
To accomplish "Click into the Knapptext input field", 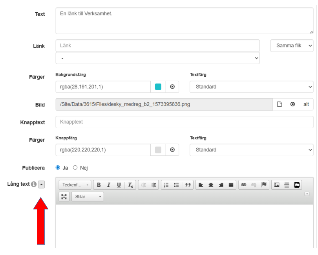I will click(184, 122).
